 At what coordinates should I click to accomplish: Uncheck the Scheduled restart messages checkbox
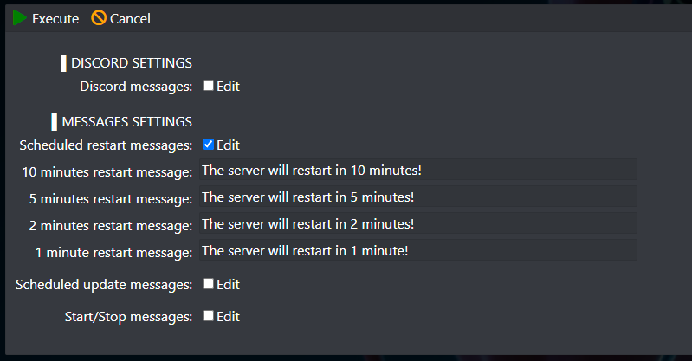[209, 145]
